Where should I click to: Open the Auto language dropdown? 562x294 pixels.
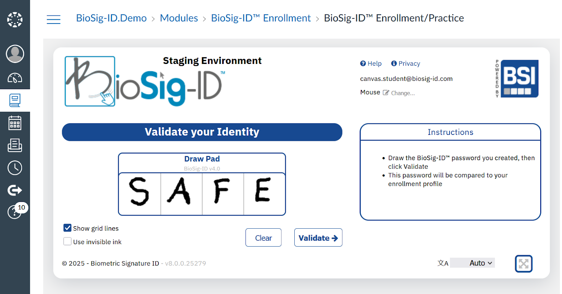pyautogui.click(x=472, y=263)
